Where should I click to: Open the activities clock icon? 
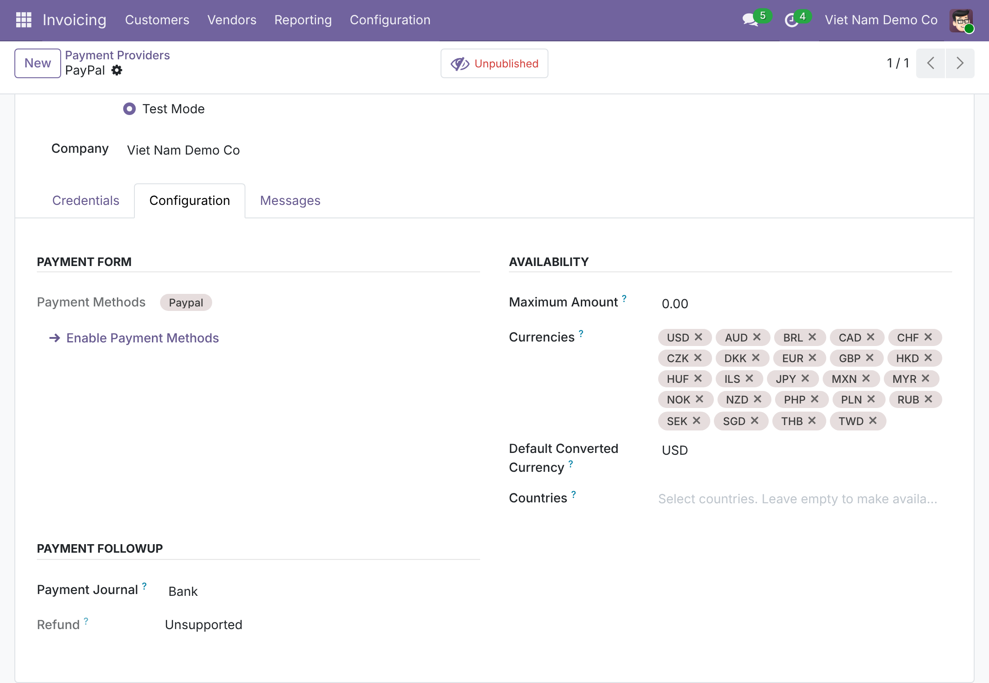(791, 20)
